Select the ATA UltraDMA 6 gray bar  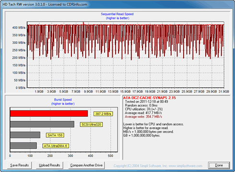coord(23,146)
